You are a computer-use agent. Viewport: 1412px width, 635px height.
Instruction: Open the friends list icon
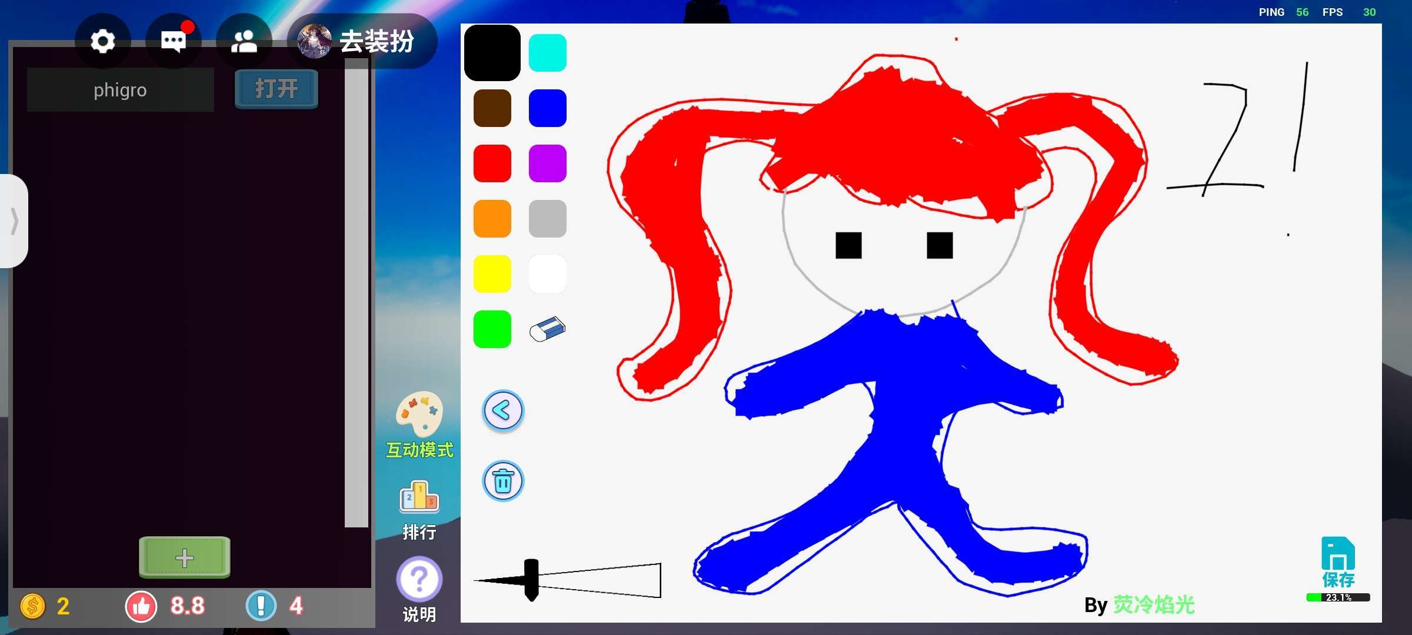click(x=244, y=41)
